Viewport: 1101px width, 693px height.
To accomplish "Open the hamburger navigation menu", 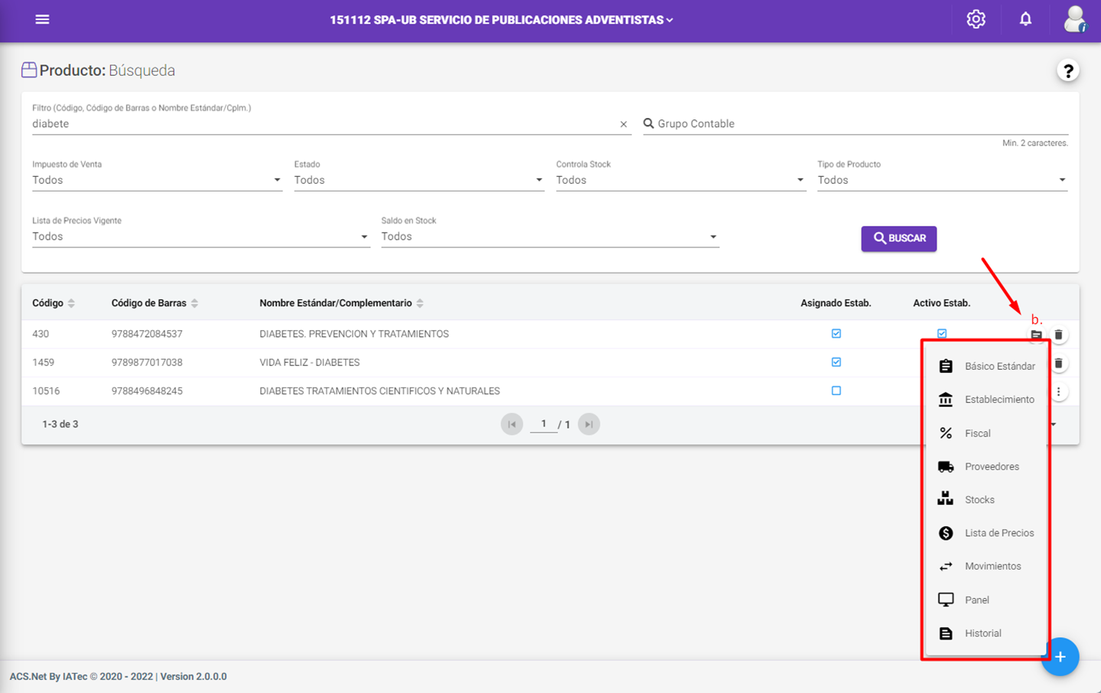I will tap(42, 20).
